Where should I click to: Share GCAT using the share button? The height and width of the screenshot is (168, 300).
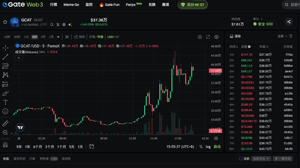click(x=289, y=22)
